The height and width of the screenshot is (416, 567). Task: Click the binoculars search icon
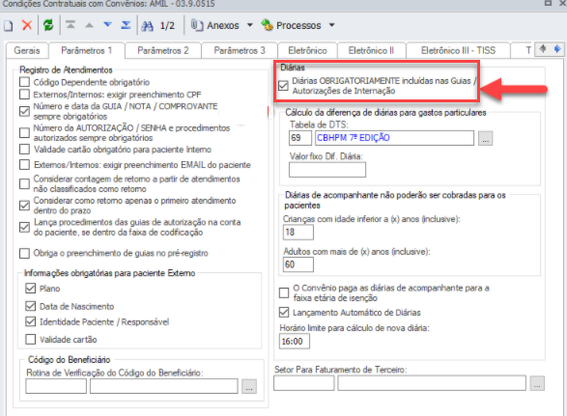[x=147, y=26]
